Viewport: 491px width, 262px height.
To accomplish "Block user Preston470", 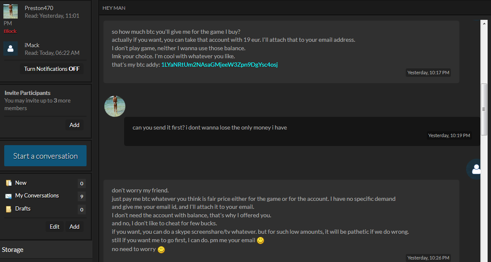I will pyautogui.click(x=10, y=31).
